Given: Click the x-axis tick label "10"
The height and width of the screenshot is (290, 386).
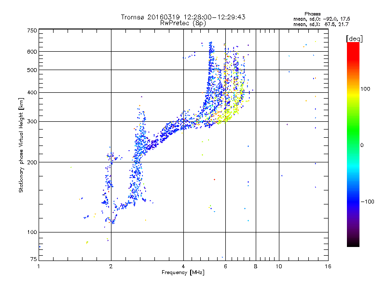Looking at the screenshot, I should pos(279,266).
